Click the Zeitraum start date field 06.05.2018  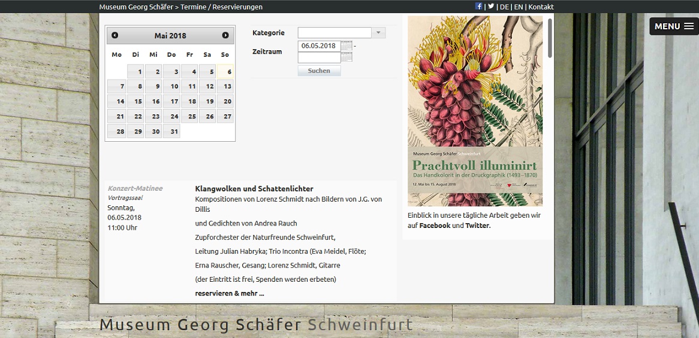pos(319,46)
